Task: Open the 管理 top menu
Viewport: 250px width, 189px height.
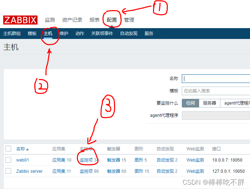Action: pyautogui.click(x=129, y=20)
